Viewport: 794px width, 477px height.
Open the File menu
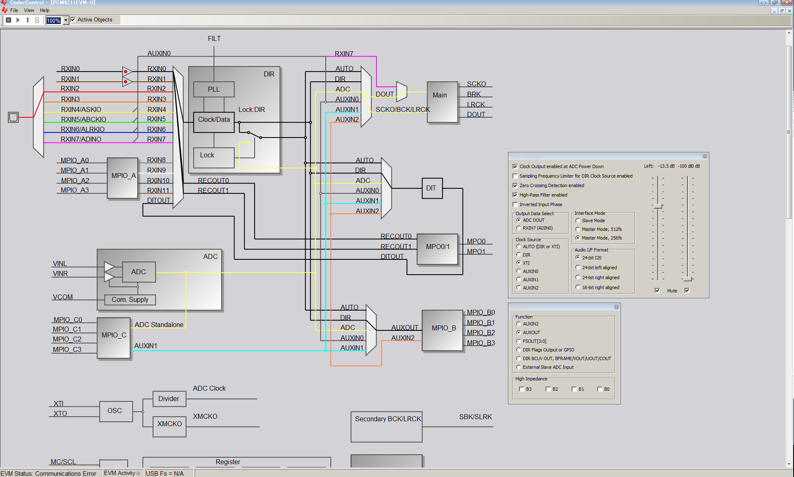14,10
